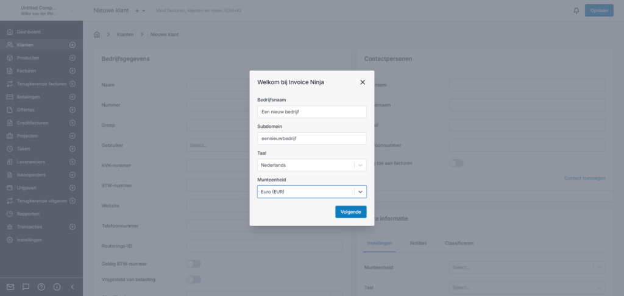Open Facturen in the sidebar

pyautogui.click(x=26, y=71)
